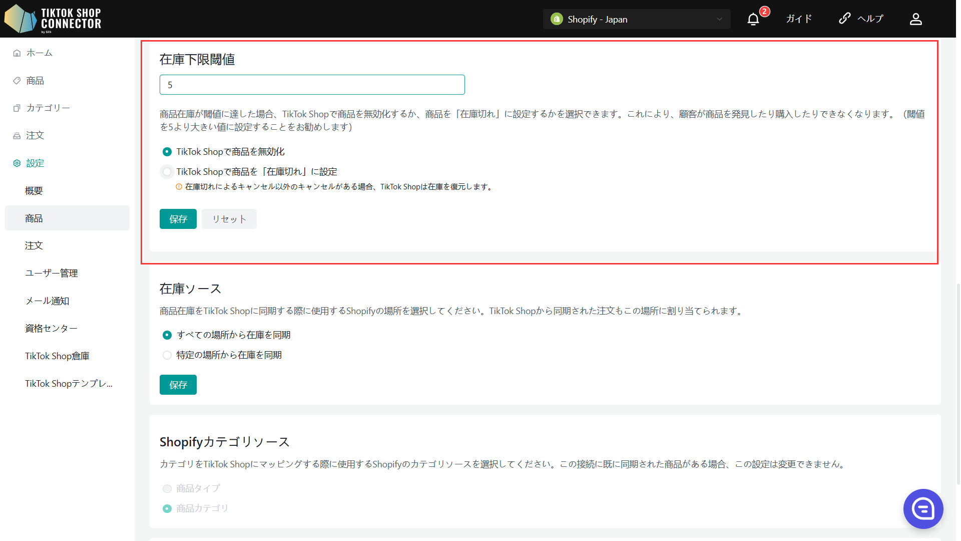Viewport: 961px width, 541px height.
Task: Click the 在庫ソース section heading
Action: pyautogui.click(x=190, y=289)
